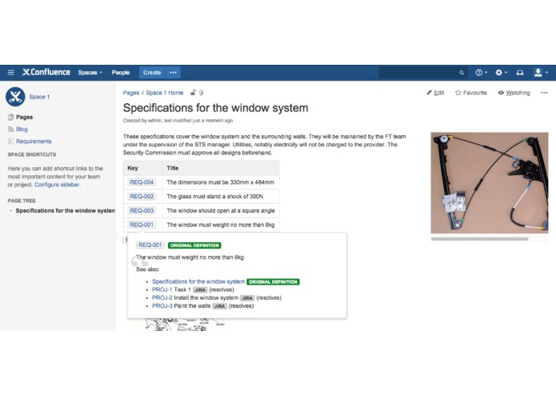
Task: Click the attachments paperclip icon
Action: tap(201, 93)
